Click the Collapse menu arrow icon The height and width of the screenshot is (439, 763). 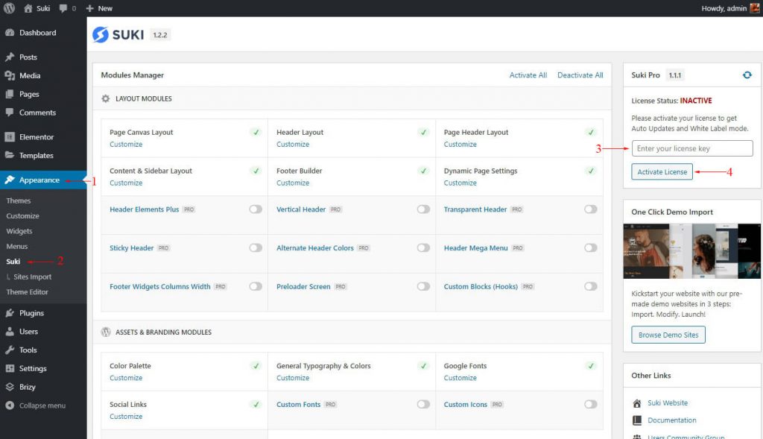pyautogui.click(x=9, y=405)
